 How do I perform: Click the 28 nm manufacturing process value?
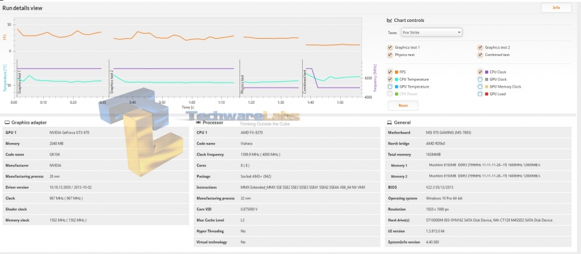pyautogui.click(x=55, y=176)
